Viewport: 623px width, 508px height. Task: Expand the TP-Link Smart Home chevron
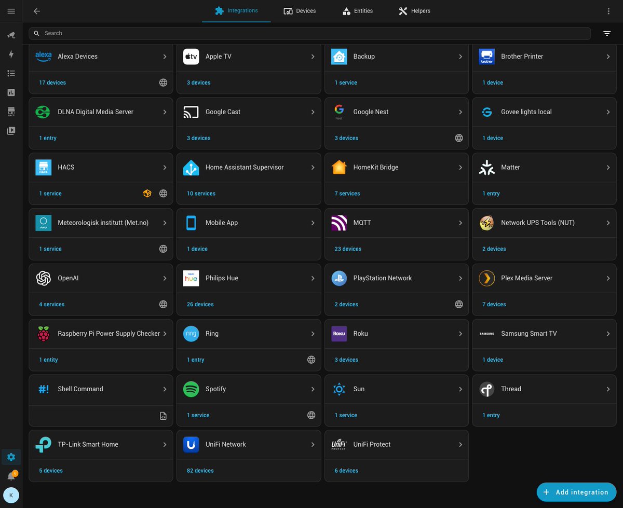(x=165, y=445)
